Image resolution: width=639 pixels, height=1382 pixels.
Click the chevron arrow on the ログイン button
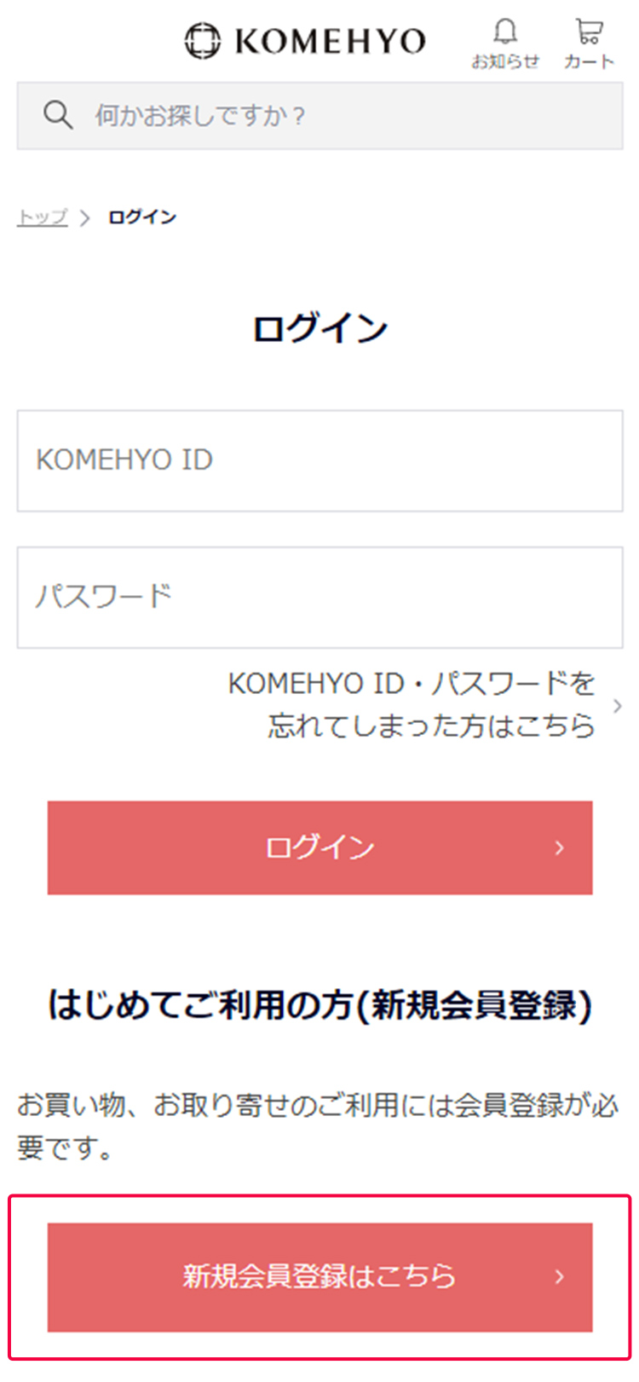click(x=559, y=847)
